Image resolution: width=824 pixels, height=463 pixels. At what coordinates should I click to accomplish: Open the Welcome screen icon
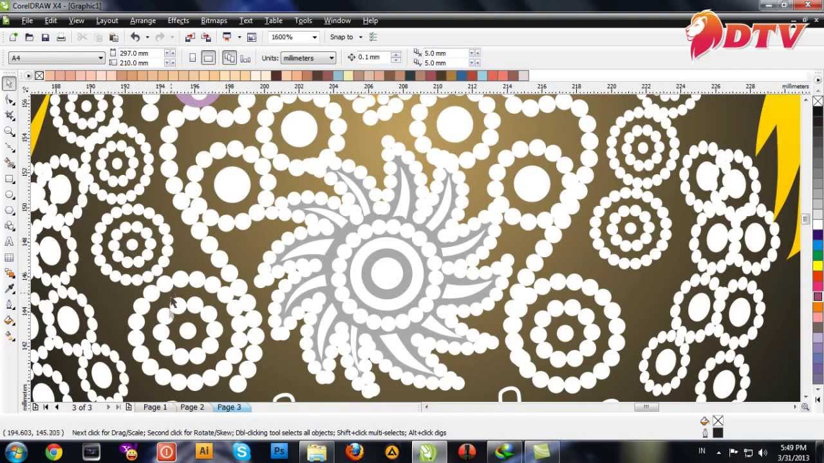point(252,37)
